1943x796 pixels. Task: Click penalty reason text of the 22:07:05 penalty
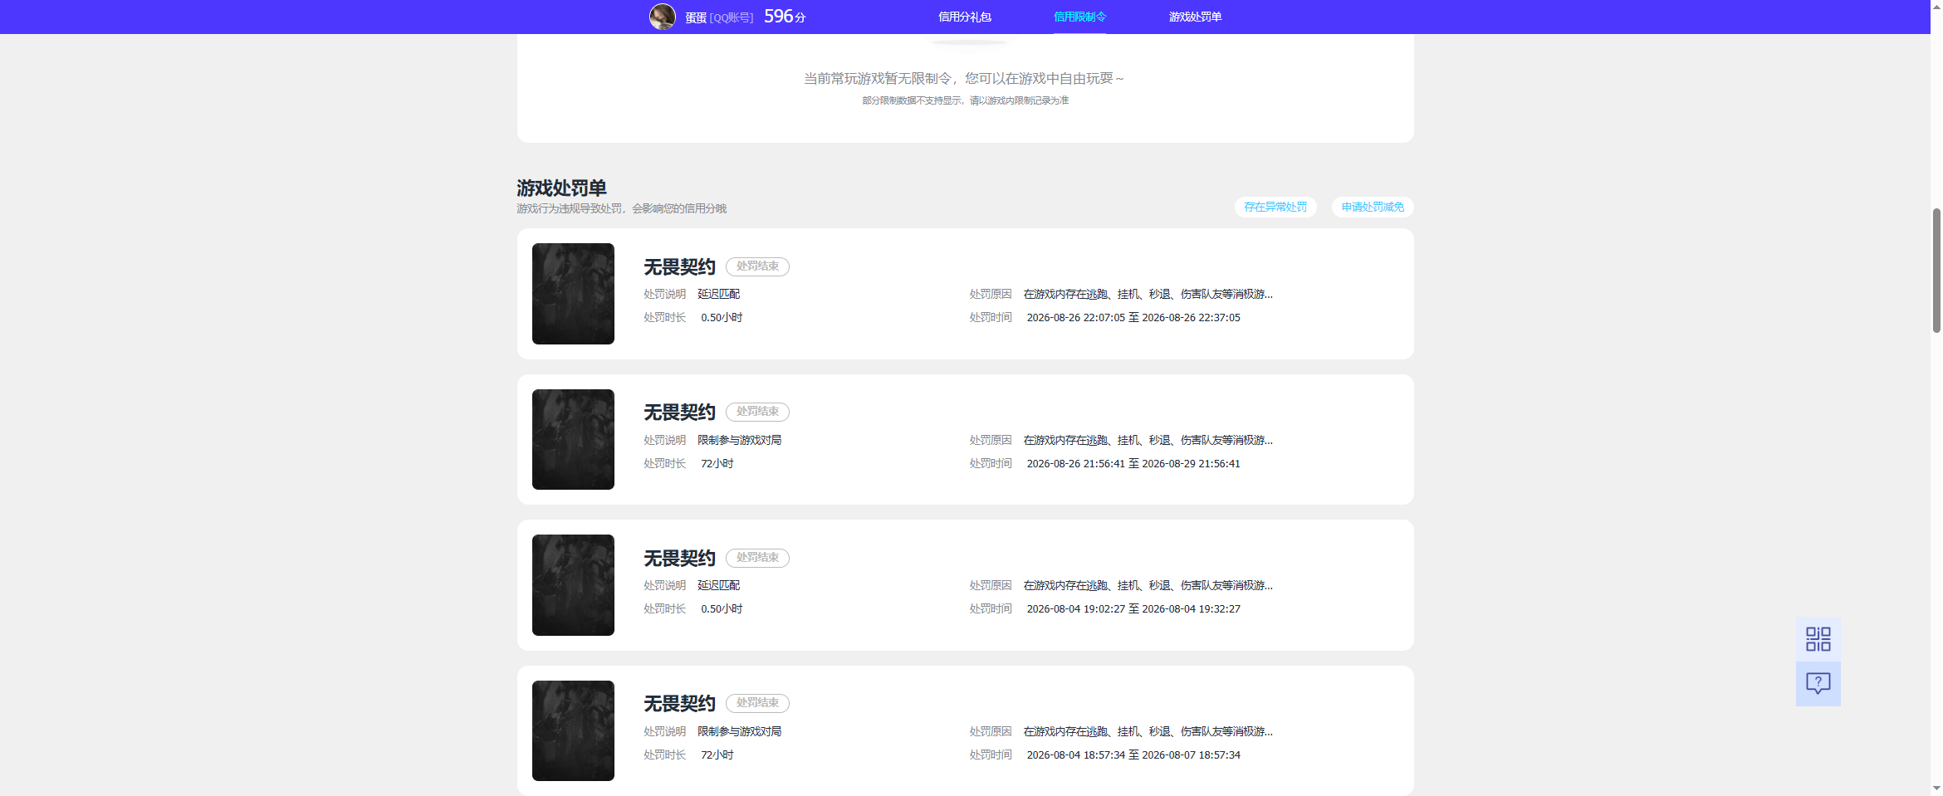[1148, 294]
